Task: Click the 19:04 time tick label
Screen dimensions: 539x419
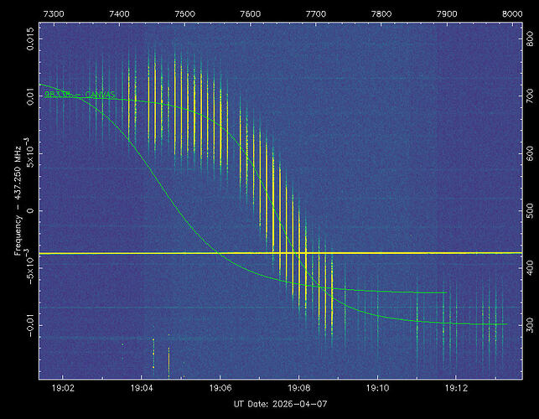Action: click(x=142, y=389)
